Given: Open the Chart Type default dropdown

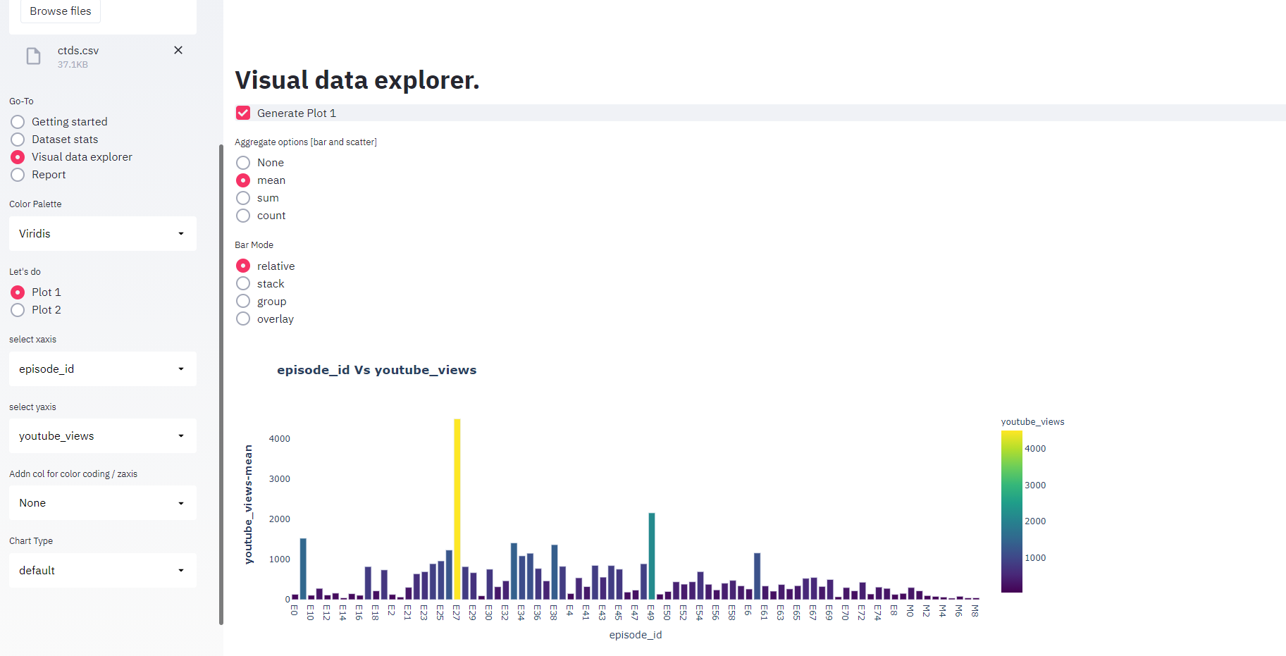Looking at the screenshot, I should 102,570.
